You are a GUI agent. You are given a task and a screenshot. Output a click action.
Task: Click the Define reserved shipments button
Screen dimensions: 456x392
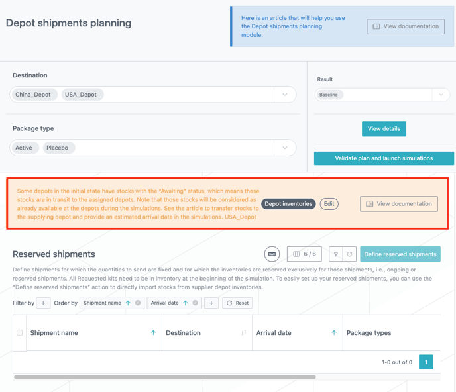400,254
